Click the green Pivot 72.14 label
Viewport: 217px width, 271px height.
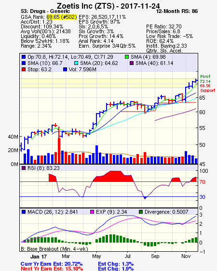205,79
